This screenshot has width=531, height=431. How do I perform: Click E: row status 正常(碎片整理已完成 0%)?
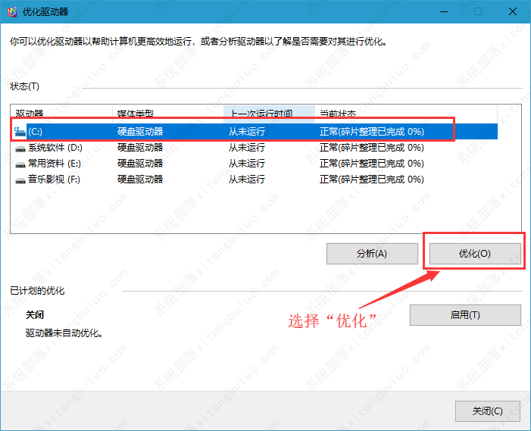click(372, 164)
